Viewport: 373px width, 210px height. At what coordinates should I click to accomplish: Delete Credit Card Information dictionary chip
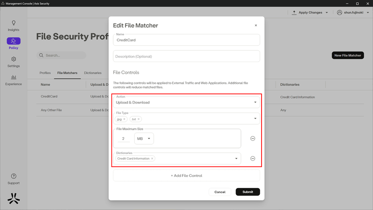tap(152, 159)
